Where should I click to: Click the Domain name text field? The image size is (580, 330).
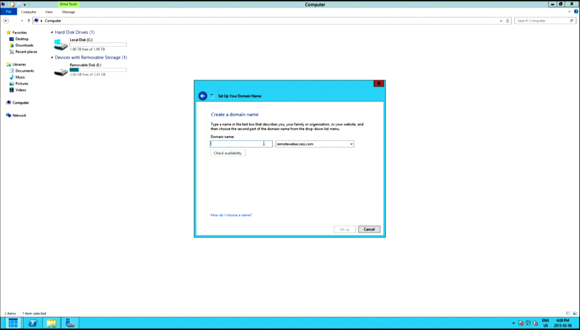coord(241,144)
